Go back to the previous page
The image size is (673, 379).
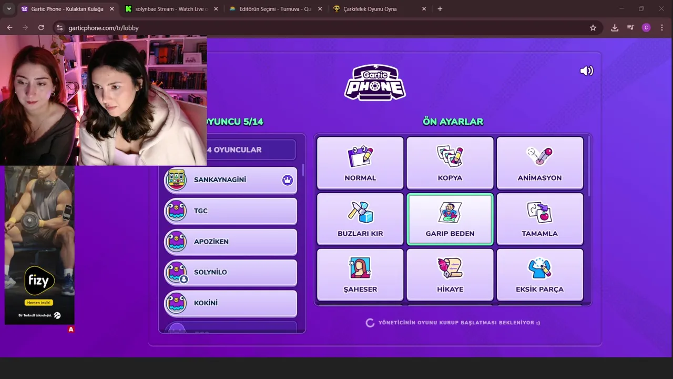(9, 28)
